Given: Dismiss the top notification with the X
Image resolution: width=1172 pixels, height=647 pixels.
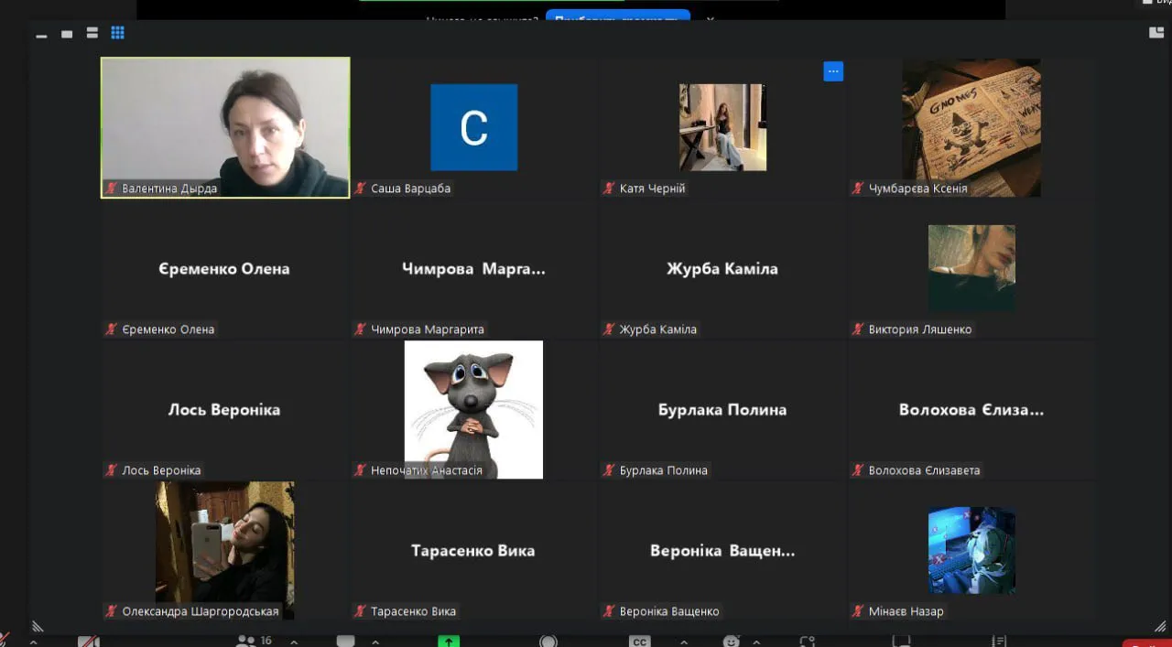Looking at the screenshot, I should [710, 17].
